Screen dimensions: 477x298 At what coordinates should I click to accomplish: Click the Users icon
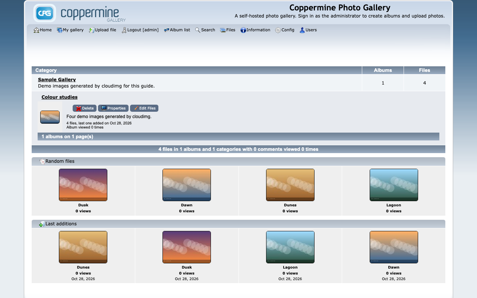click(x=302, y=30)
